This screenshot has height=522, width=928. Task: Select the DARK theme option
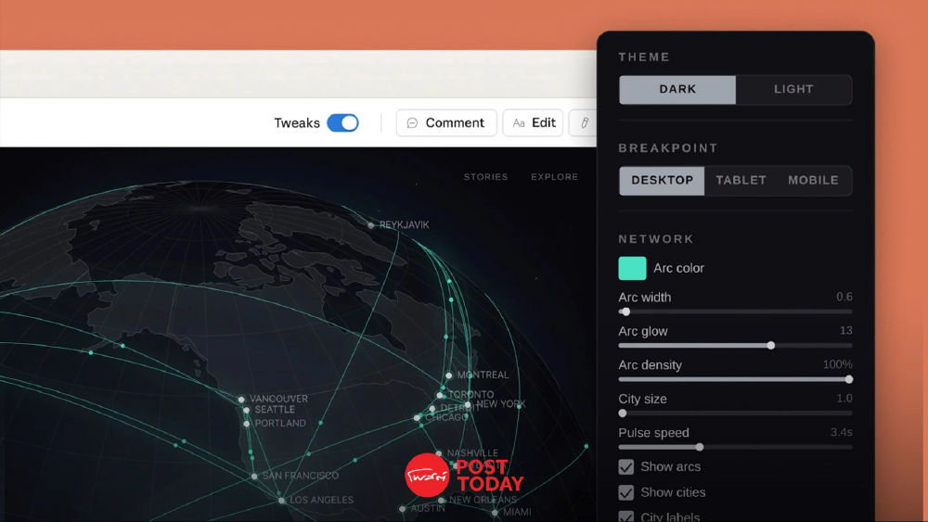(x=677, y=89)
